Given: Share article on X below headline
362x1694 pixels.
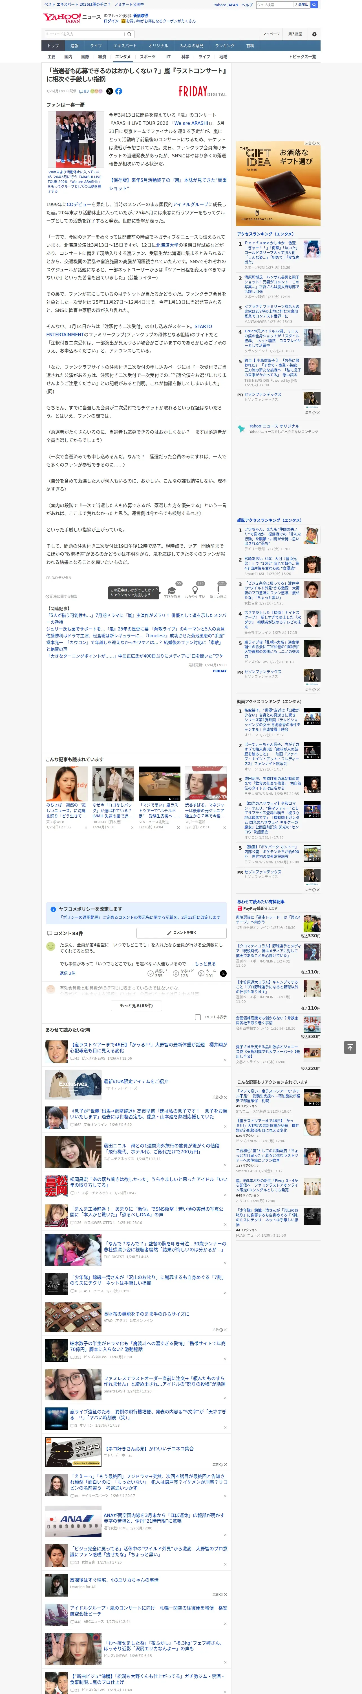Looking at the screenshot, I should pos(110,91).
